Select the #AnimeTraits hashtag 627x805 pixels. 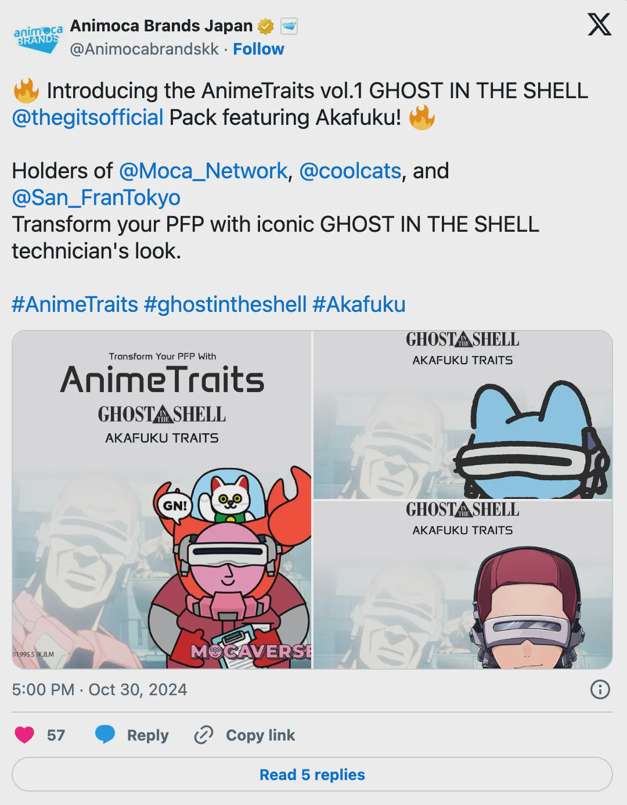click(x=75, y=304)
